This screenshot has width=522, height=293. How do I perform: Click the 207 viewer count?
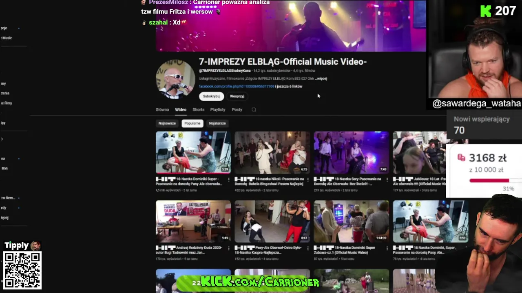point(506,11)
